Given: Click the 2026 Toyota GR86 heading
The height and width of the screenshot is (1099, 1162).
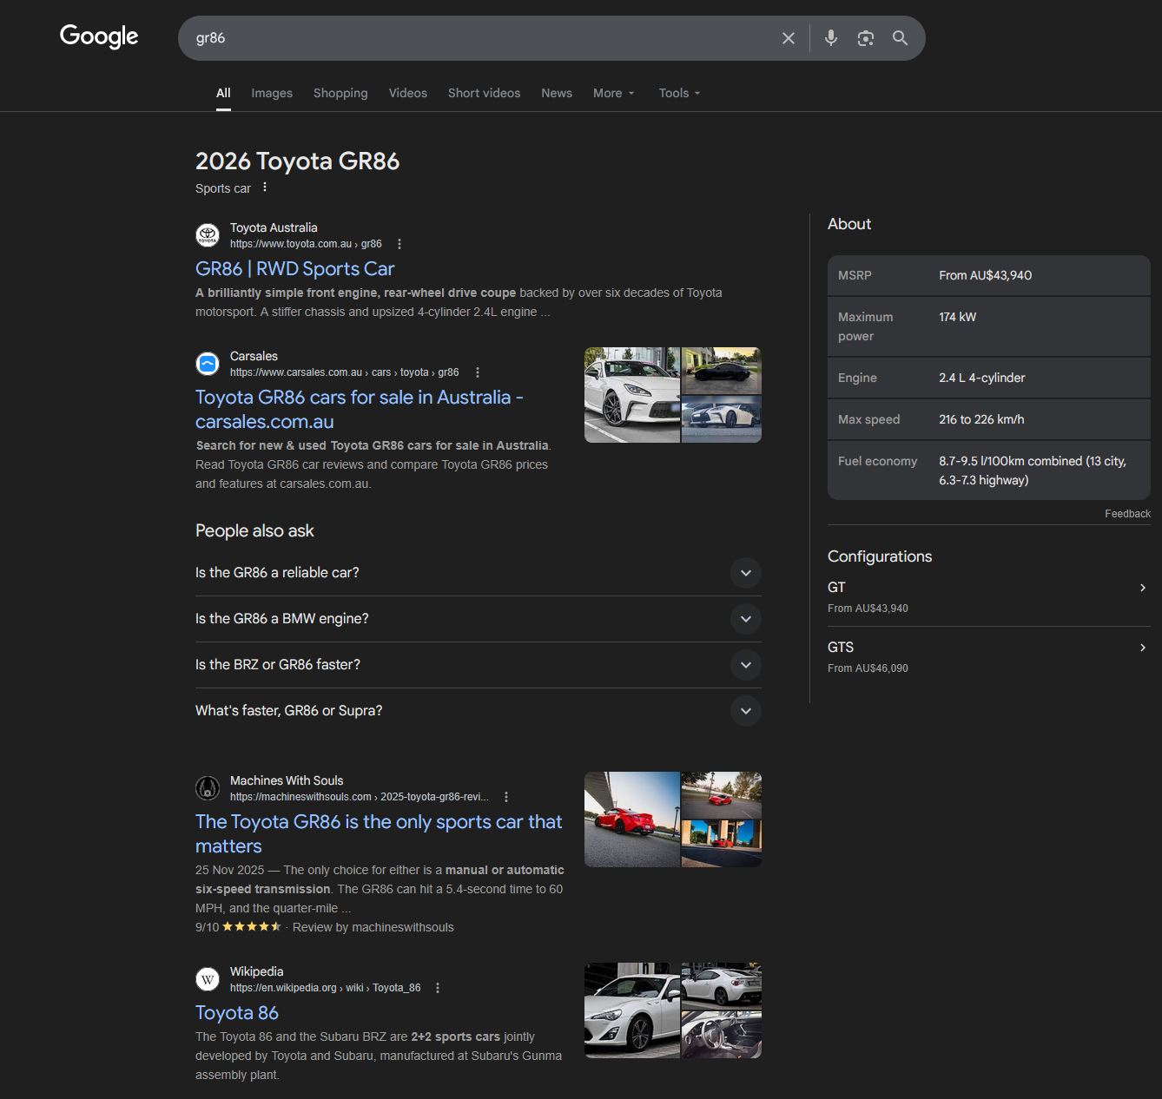Looking at the screenshot, I should 297,161.
